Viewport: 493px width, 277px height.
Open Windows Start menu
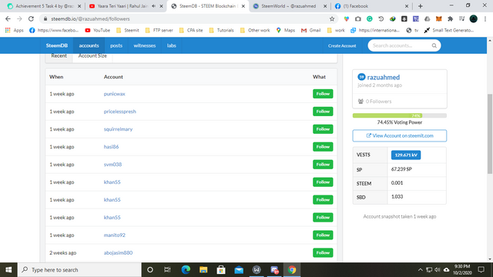coord(8,270)
